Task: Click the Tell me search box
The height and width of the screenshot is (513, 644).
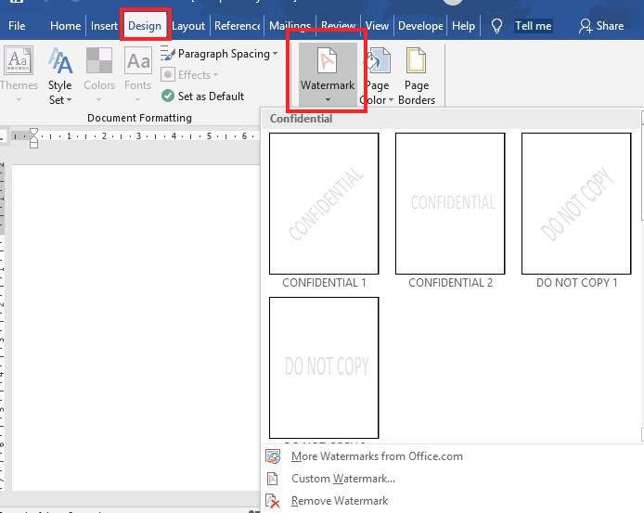Action: point(533,26)
